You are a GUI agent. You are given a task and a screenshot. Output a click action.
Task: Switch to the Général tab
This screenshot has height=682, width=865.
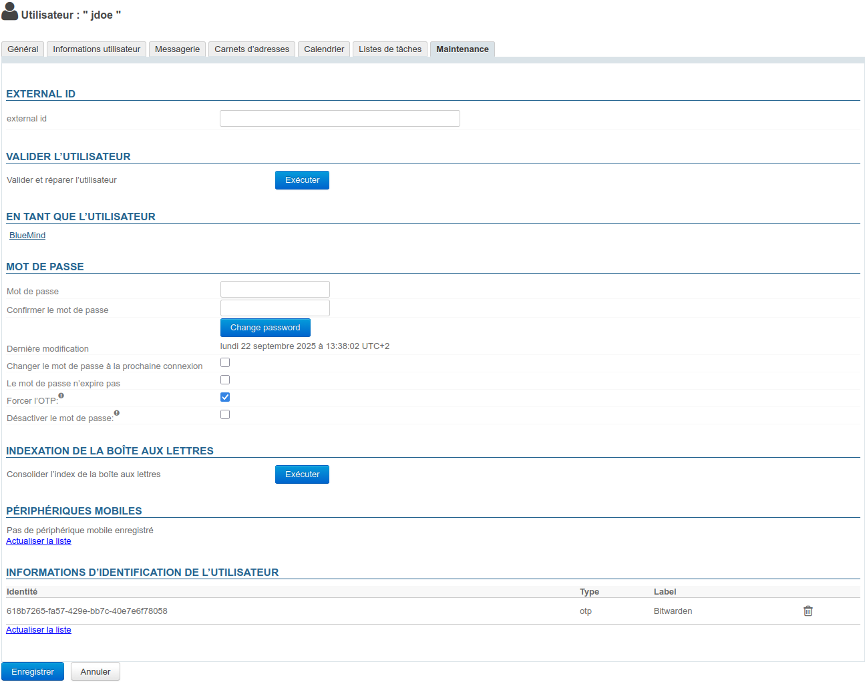(23, 49)
